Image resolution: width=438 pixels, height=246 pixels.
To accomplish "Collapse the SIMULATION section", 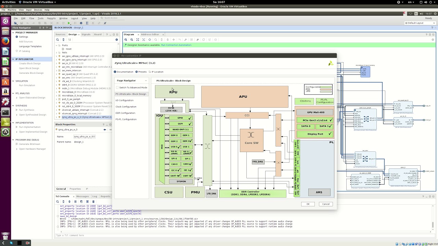I will (13, 81).
